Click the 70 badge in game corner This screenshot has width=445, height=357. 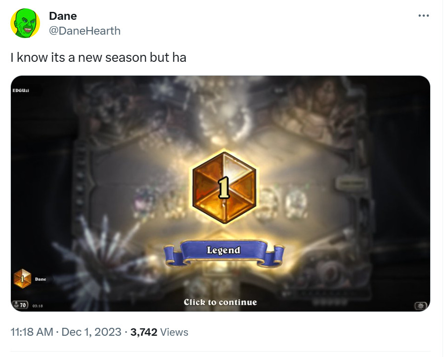tap(20, 305)
